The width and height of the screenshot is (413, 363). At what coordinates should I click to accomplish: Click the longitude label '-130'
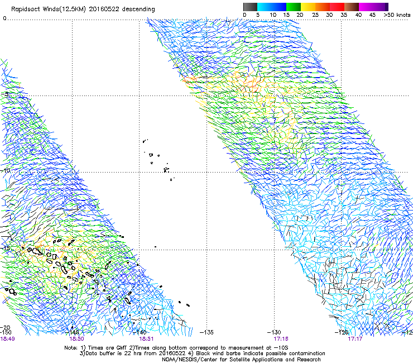click(x=274, y=332)
